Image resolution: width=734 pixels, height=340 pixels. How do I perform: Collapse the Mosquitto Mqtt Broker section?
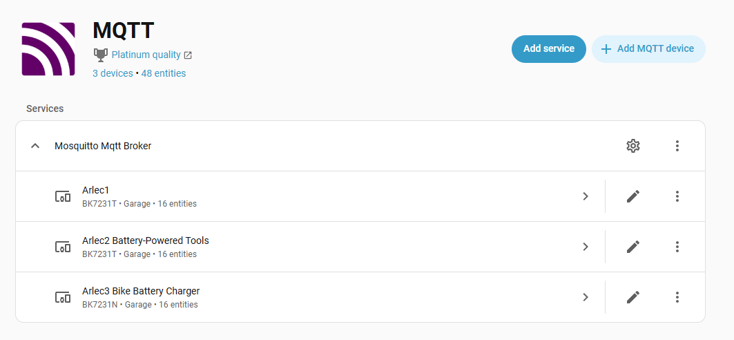(35, 146)
